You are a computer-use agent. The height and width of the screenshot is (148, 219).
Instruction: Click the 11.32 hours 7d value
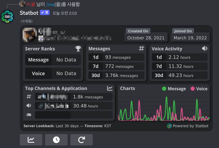[x=181, y=66]
